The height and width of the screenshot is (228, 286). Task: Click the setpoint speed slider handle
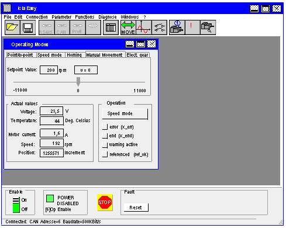tap(78, 81)
